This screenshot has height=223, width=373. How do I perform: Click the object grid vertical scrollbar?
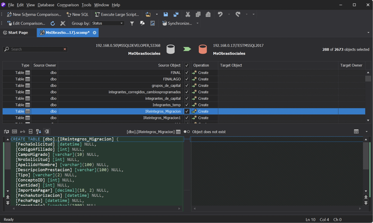point(368,94)
